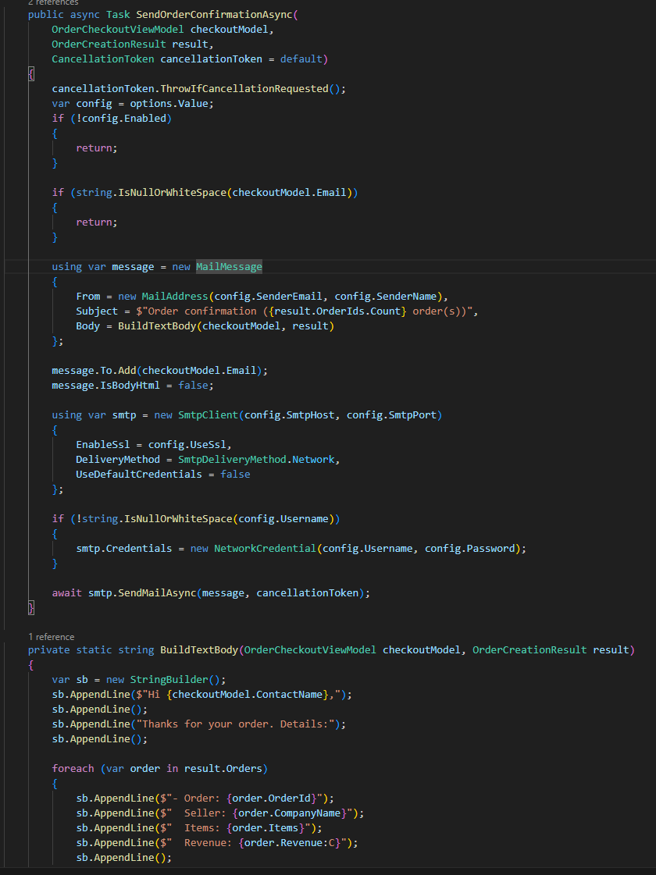Click BuildTextBody in the private static declaration
Screen dimensions: 656x875
click(198, 650)
